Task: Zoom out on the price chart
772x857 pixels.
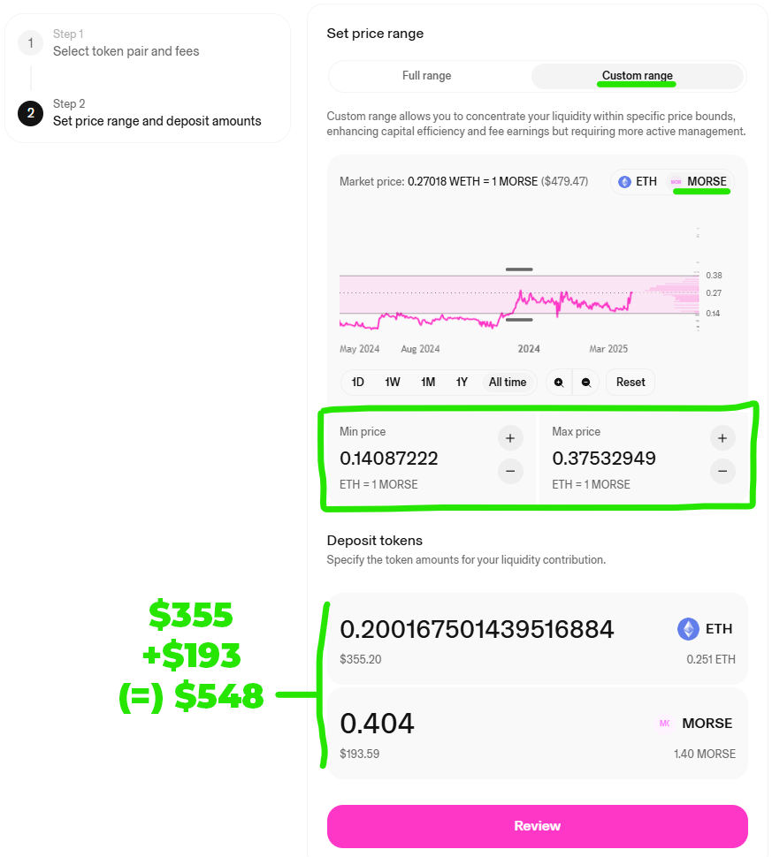Action: (x=586, y=383)
